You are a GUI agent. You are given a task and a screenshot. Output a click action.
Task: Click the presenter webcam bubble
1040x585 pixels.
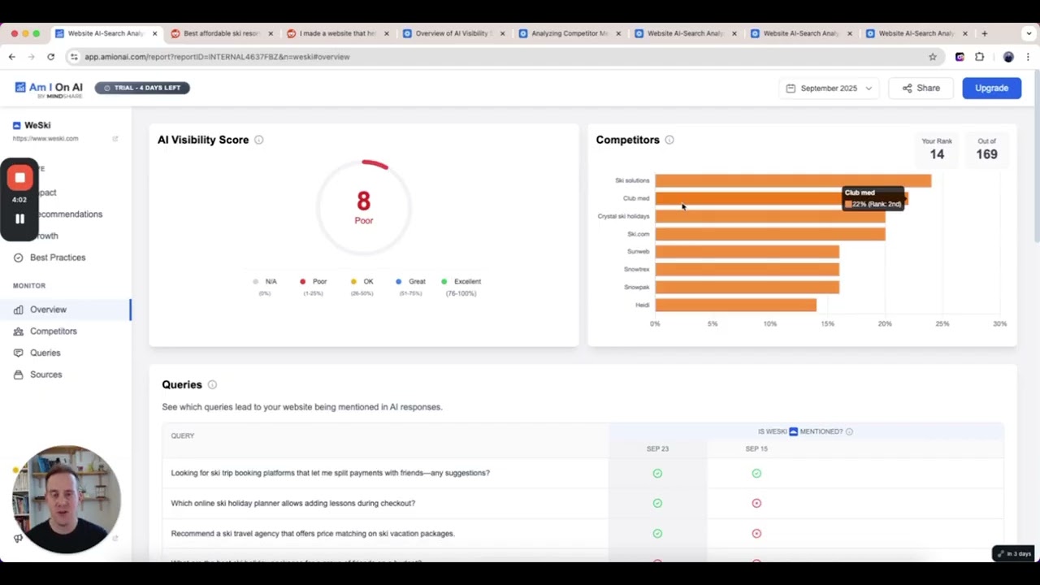coord(67,499)
